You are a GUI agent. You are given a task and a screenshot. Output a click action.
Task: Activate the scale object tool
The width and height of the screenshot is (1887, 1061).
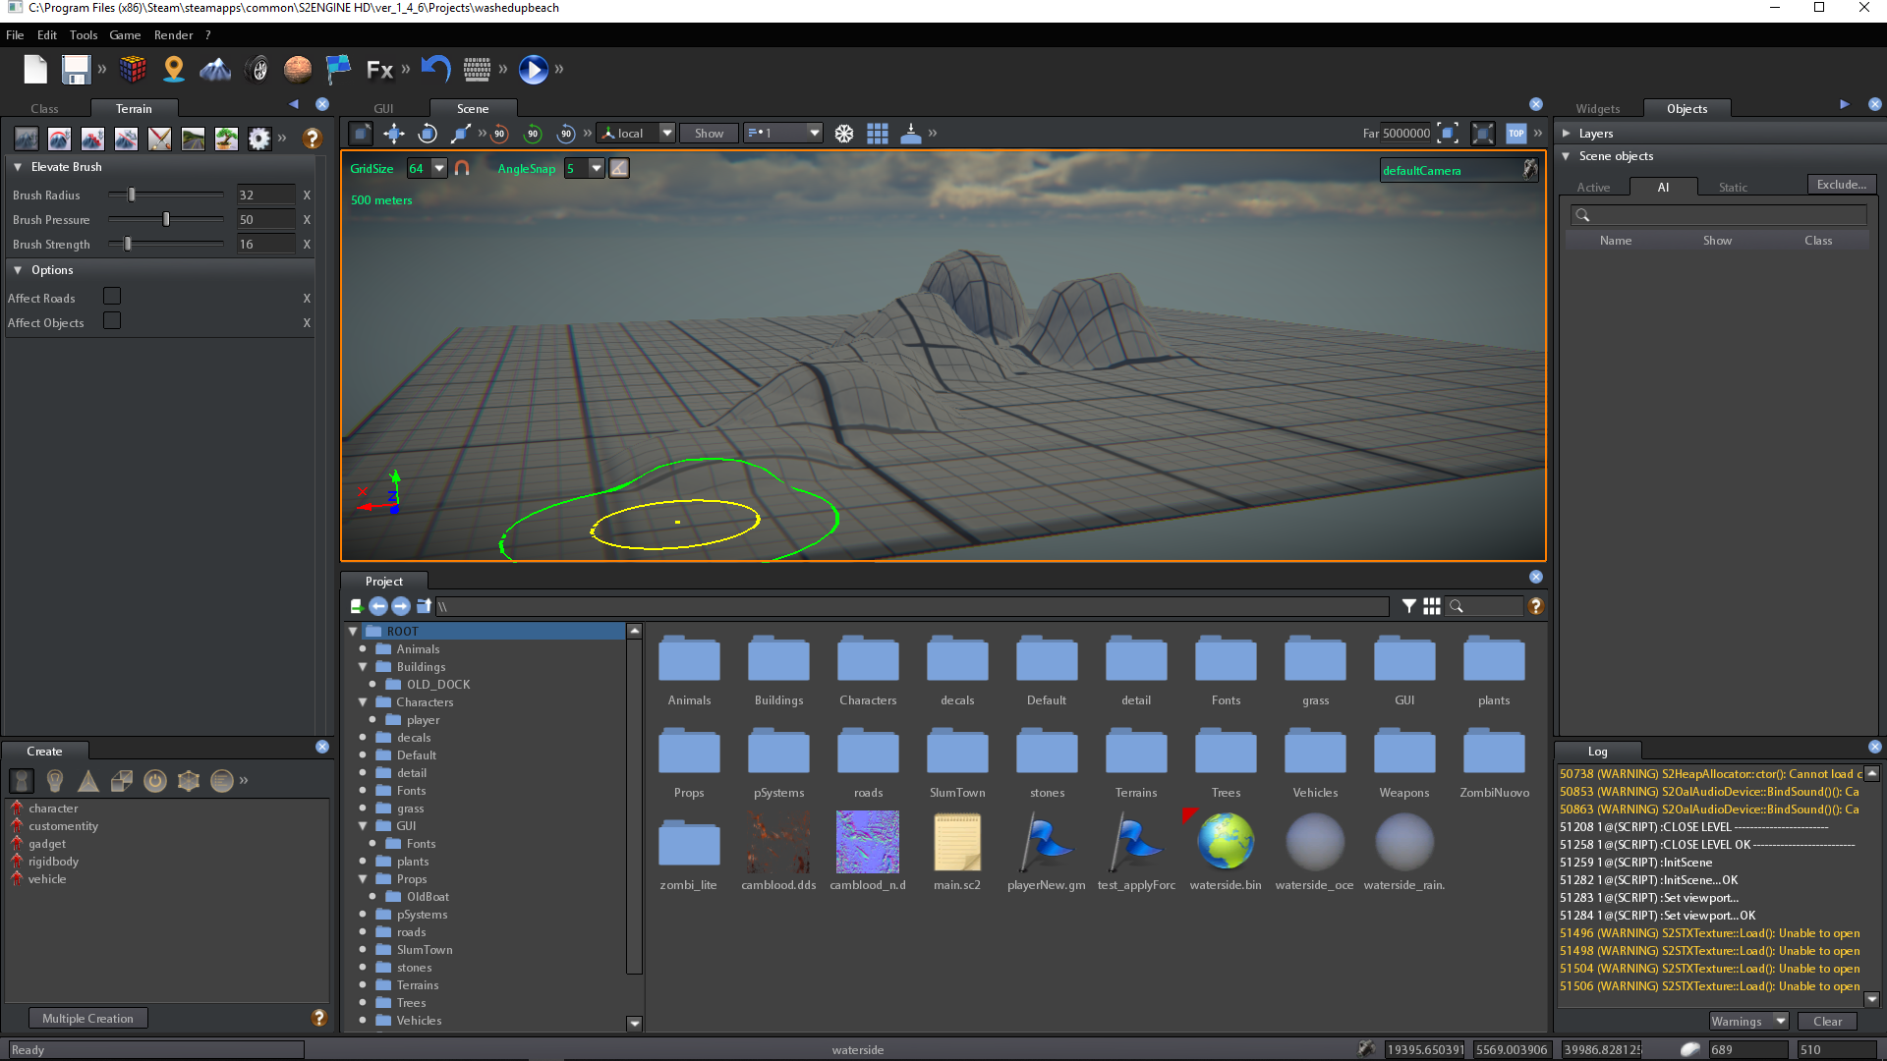coord(460,134)
